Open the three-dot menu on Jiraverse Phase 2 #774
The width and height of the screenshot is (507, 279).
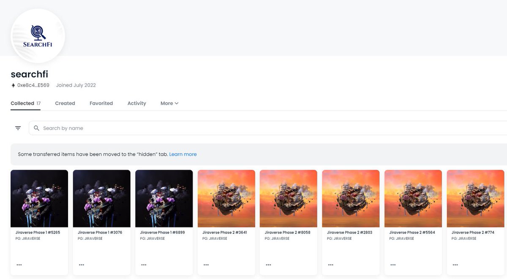coord(455,265)
